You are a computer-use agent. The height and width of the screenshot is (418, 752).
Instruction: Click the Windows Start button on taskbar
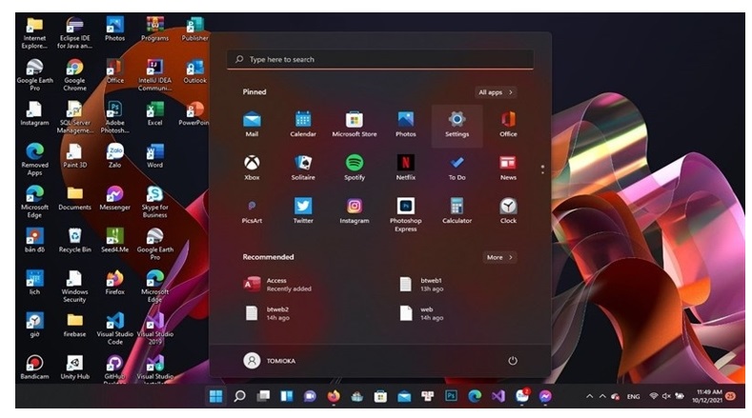pyautogui.click(x=215, y=395)
